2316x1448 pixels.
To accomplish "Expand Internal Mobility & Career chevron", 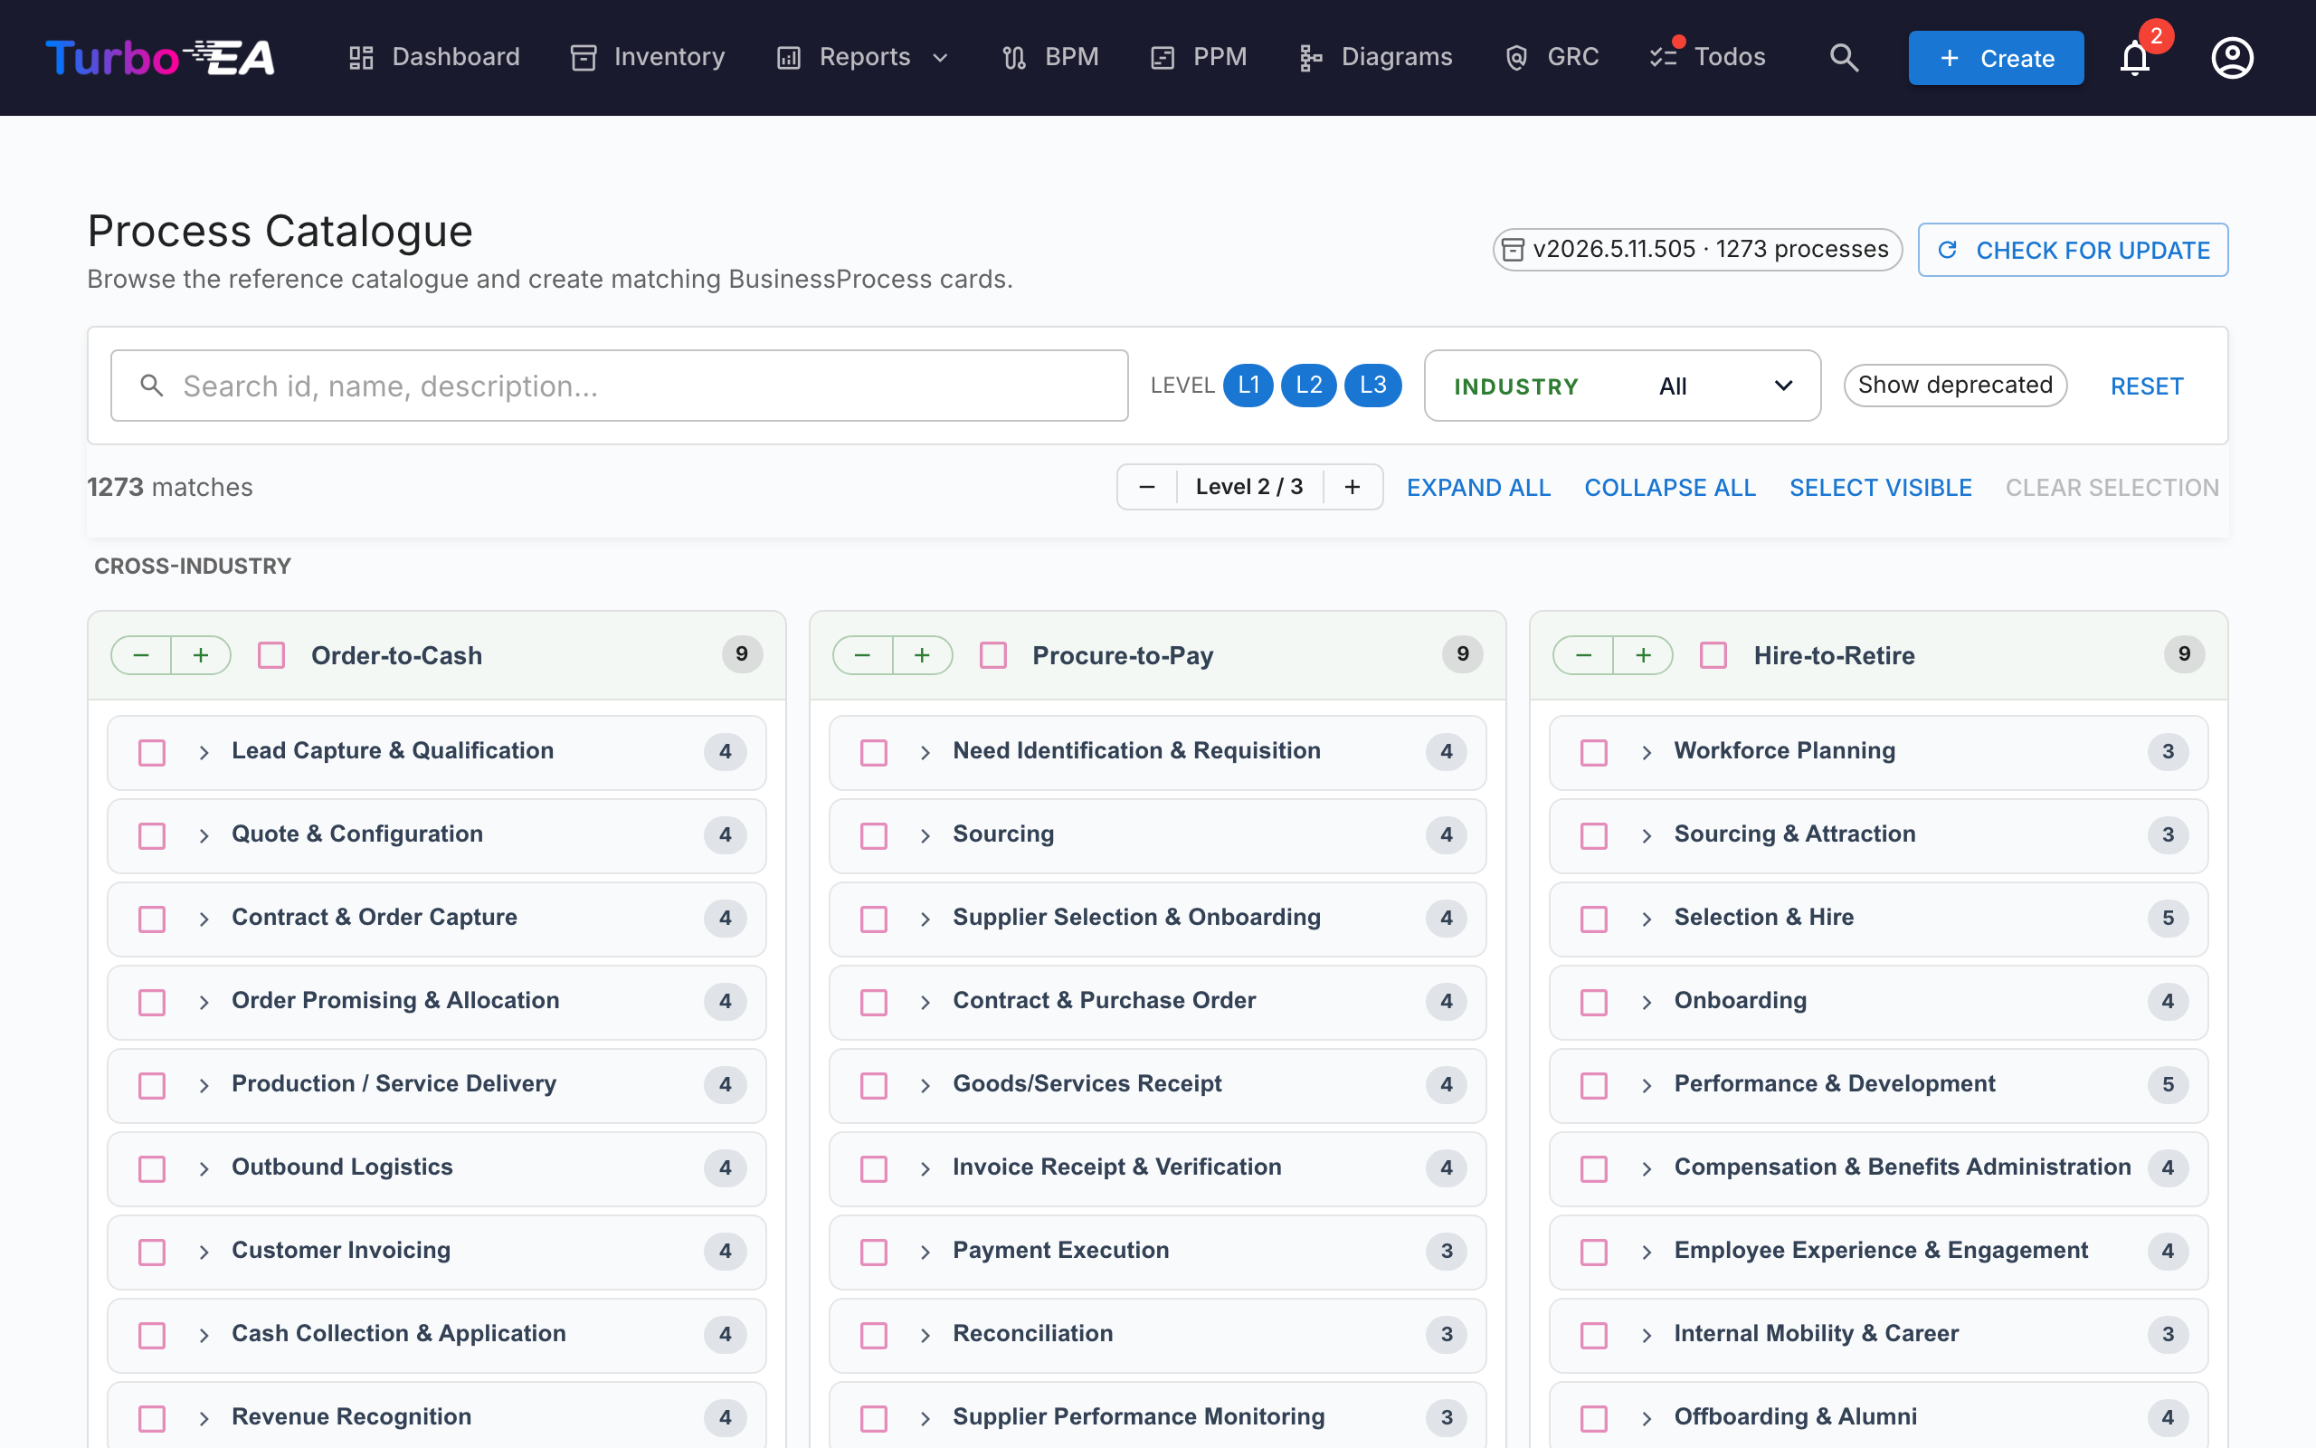I will click(x=1647, y=1336).
